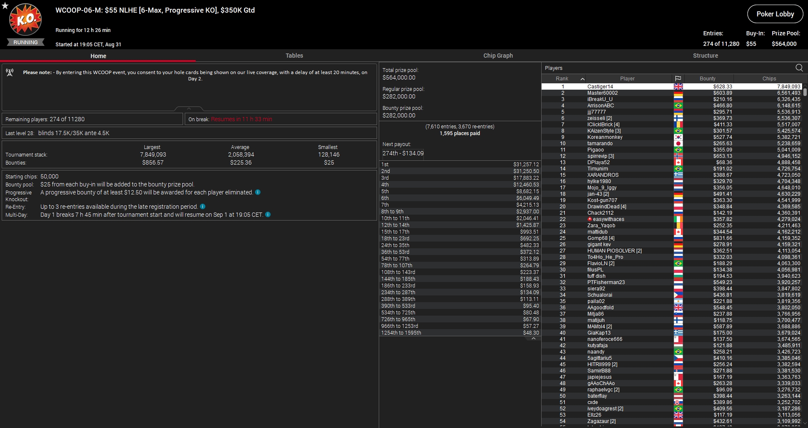This screenshot has width=808, height=428.
Task: Collapse the payout list using the bottom chevron
Action: (x=534, y=338)
